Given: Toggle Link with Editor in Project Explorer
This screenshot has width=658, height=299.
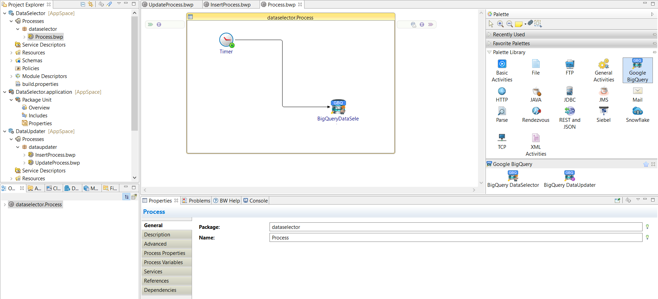Looking at the screenshot, I should click(x=91, y=4).
